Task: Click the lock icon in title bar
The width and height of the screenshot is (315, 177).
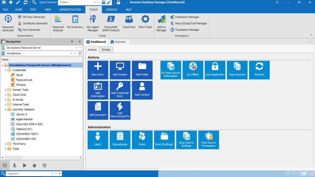Action: [x=118, y=2]
